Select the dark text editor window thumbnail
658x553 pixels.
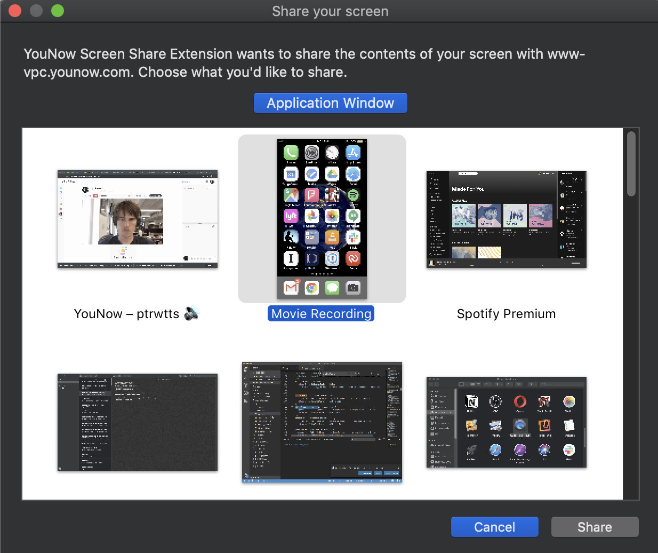(138, 422)
